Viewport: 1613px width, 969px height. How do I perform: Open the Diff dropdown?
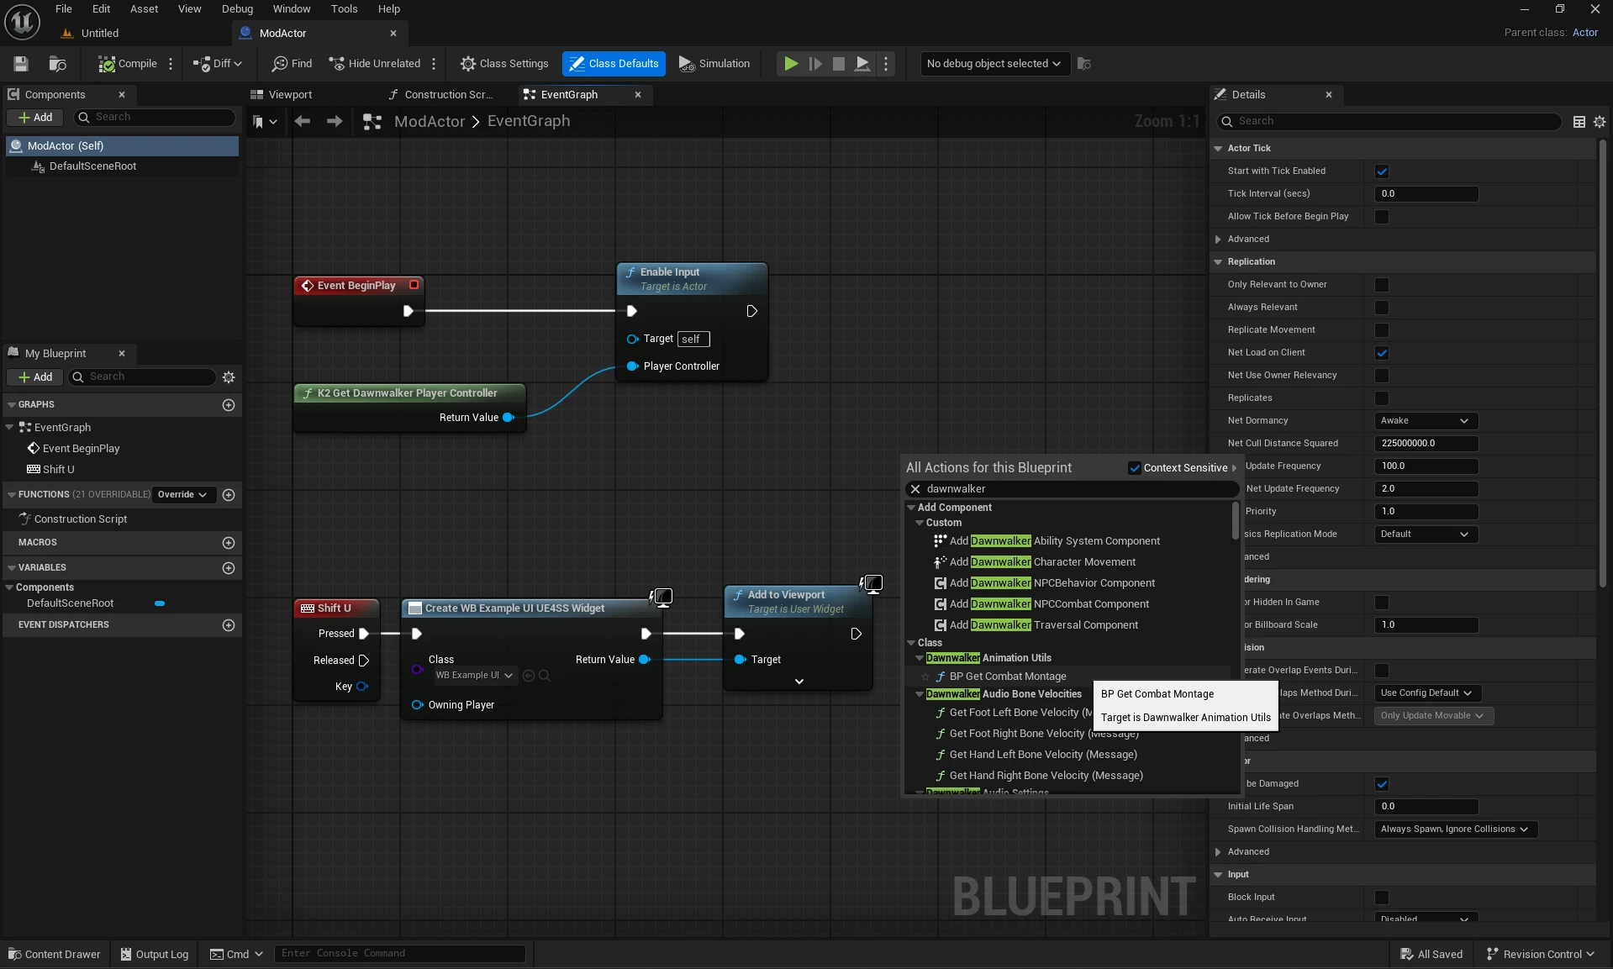pos(218,64)
